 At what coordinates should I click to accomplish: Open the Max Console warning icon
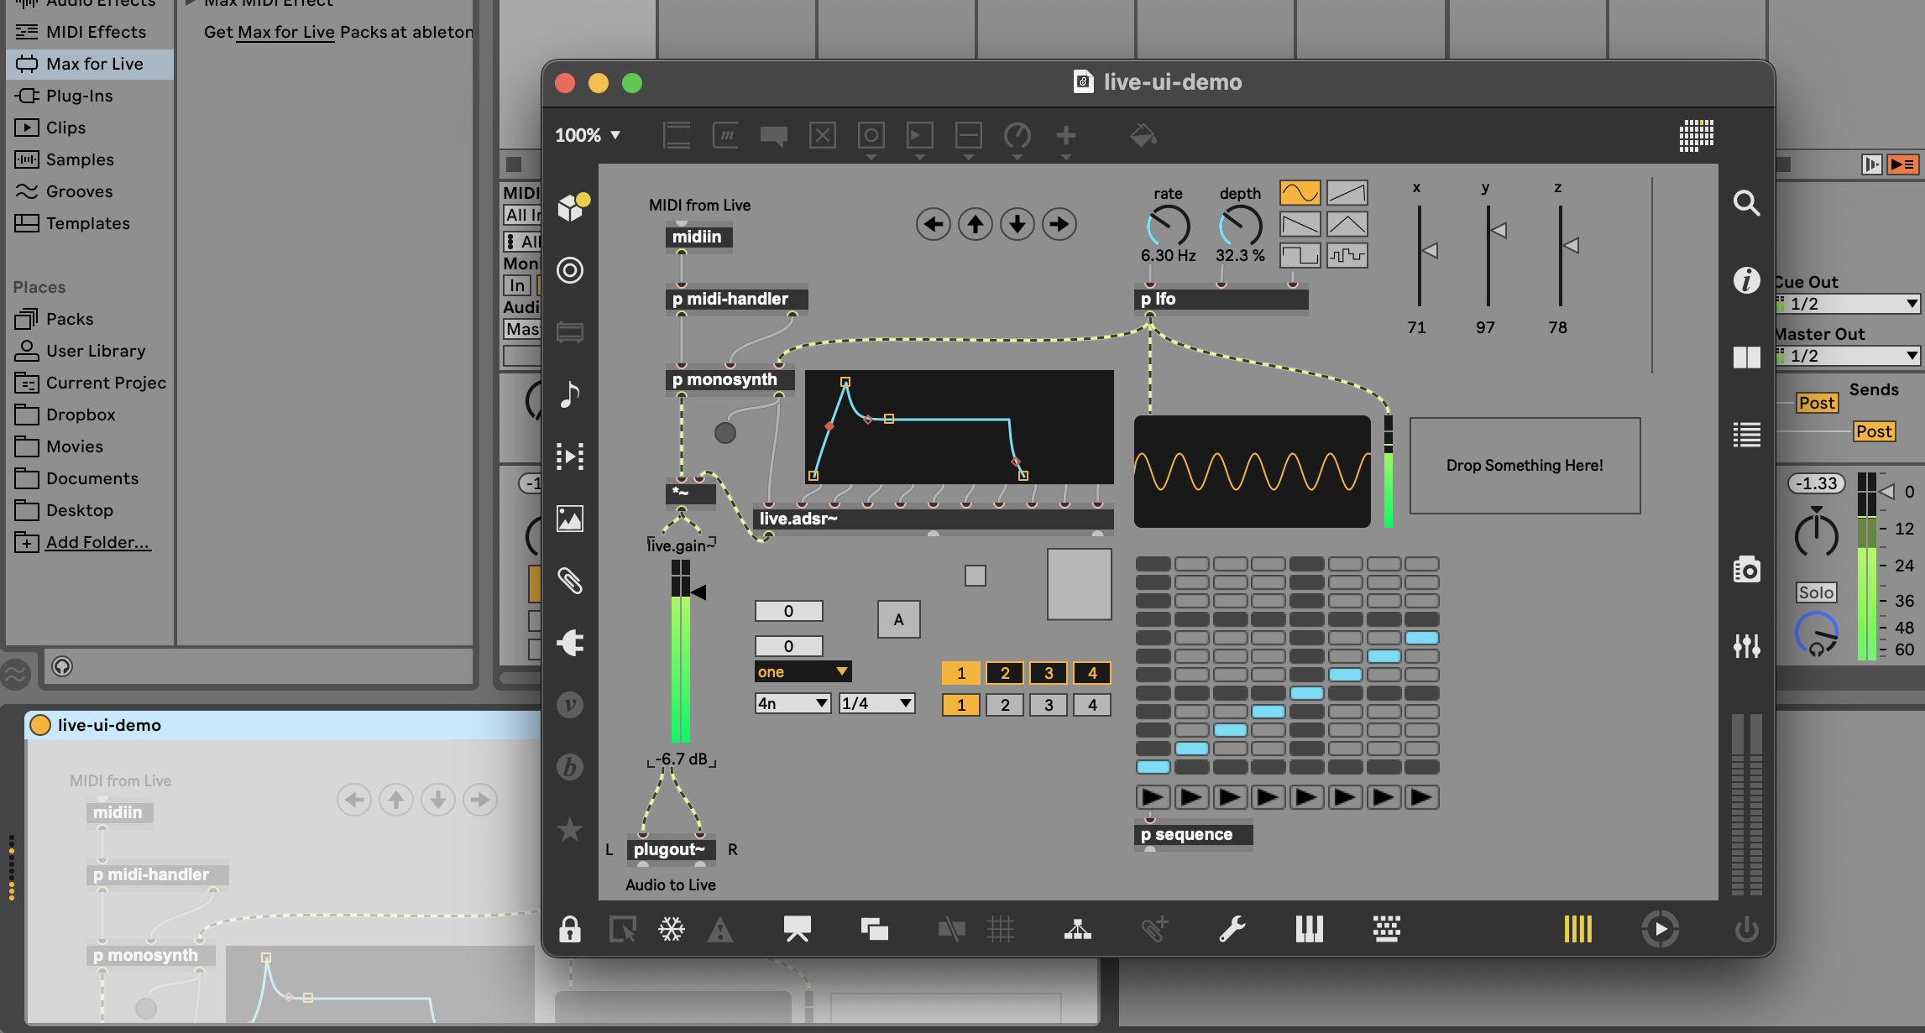click(720, 929)
